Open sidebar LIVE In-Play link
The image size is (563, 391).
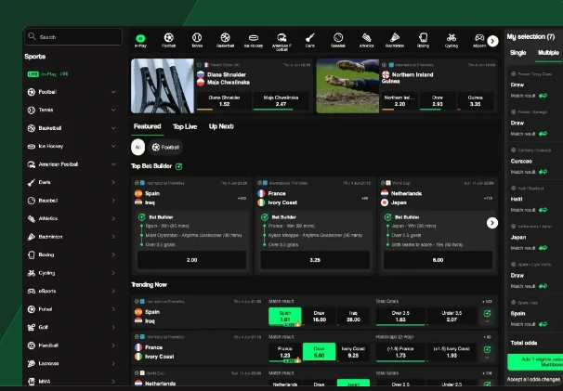48,74
